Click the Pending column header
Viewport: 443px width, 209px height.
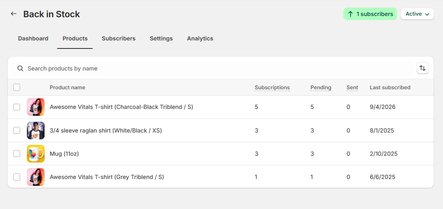(321, 87)
